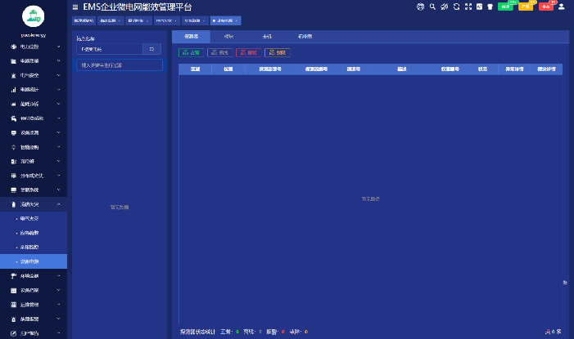The width and height of the screenshot is (574, 339).
Task: Click the keyword filter input in left panel
Action: (x=119, y=65)
